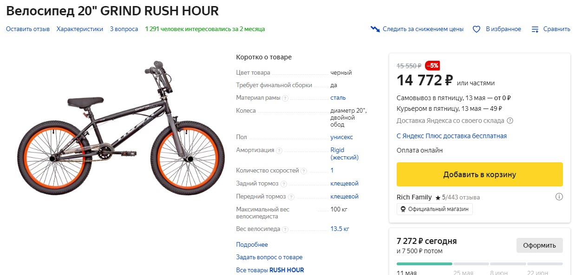The height and width of the screenshot is (275, 575).
Task: Open info icon beside Rich Family seller
Action: 559,197
